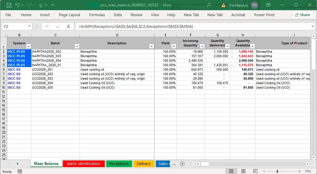The height and width of the screenshot is (174, 317).
Task: Select cell NAPHTHA2026_002
Action: (56, 52)
